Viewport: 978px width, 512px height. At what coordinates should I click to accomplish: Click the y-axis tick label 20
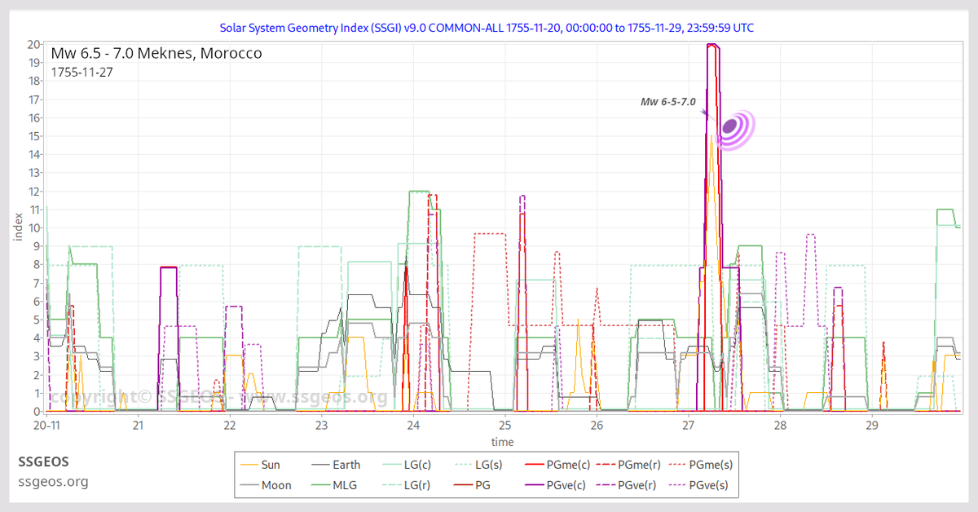click(33, 44)
